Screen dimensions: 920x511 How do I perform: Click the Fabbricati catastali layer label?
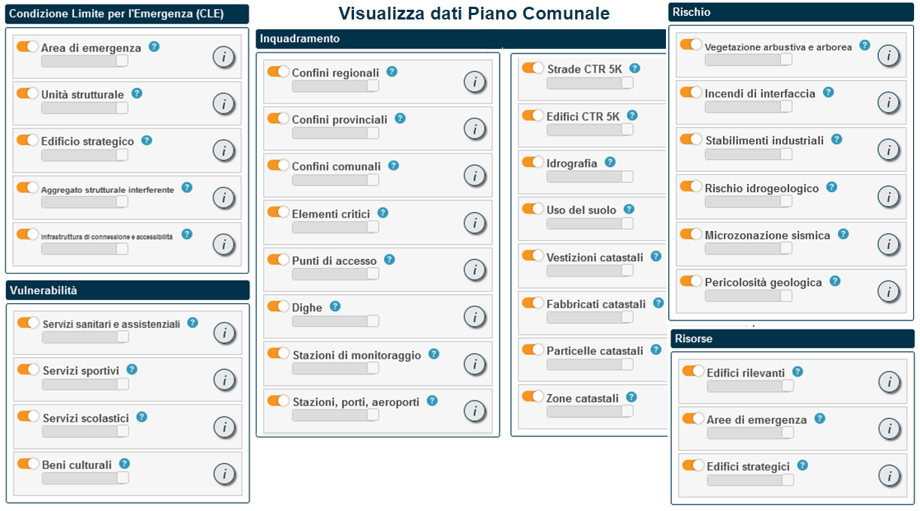(596, 304)
